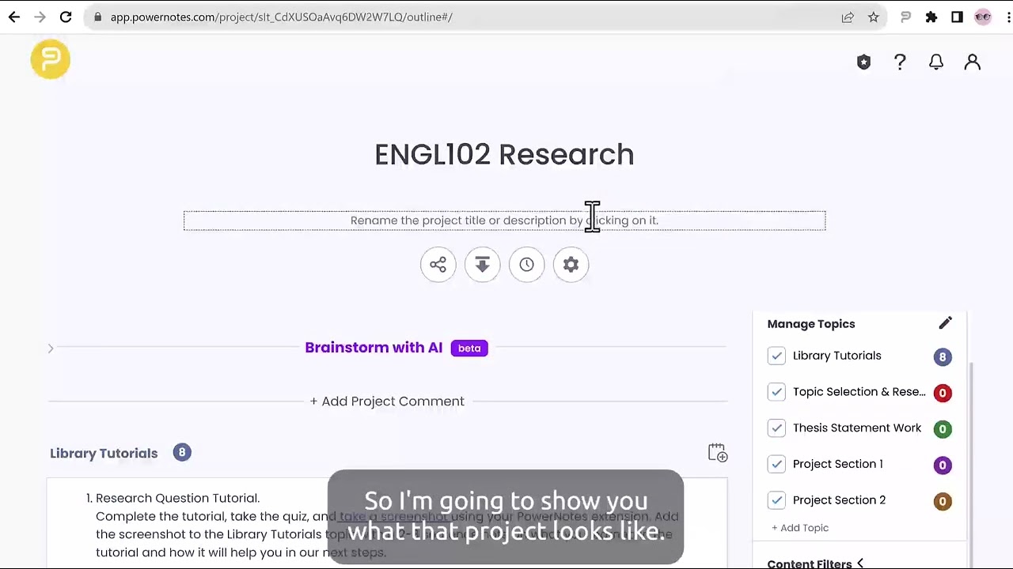Image resolution: width=1013 pixels, height=569 pixels.
Task: Click Add Project Comment
Action: [387, 401]
